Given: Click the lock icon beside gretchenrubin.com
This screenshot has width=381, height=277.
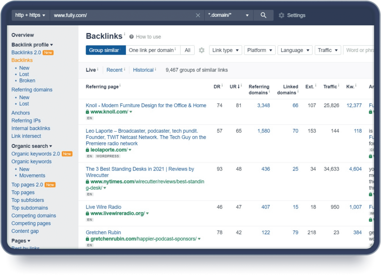Looking at the screenshot, I should coord(87,239).
